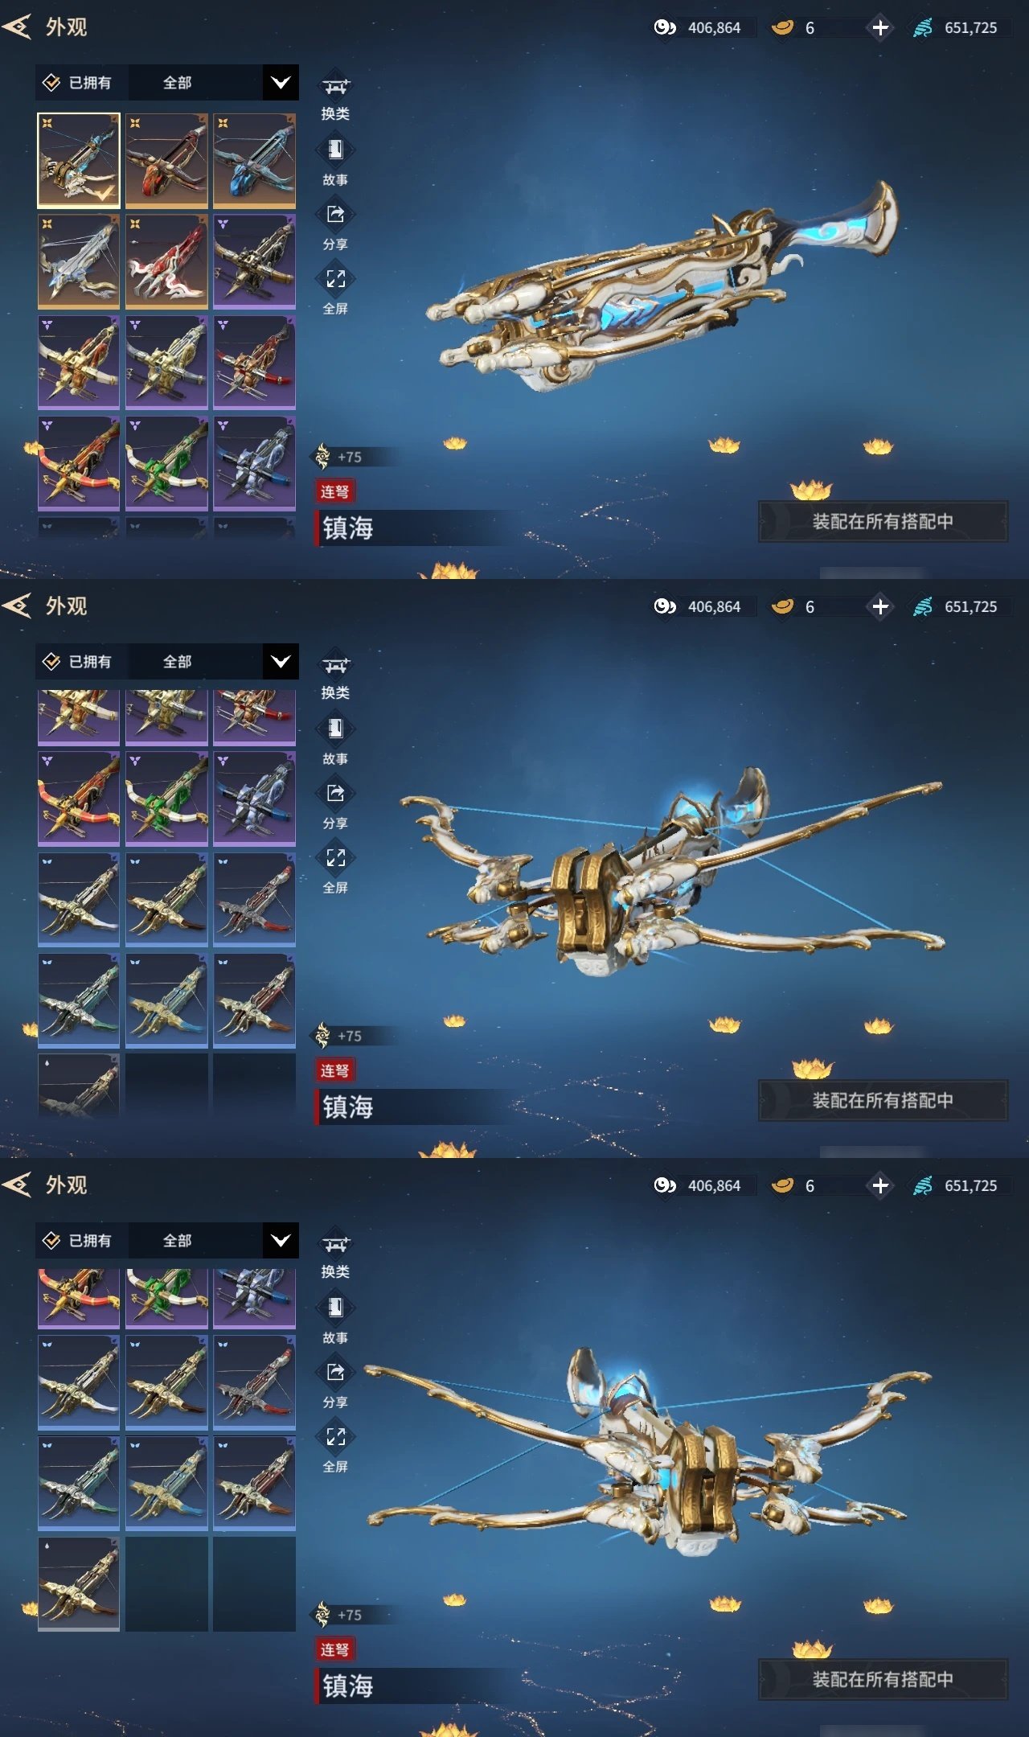Expand the 全部 filter dropdown arrow in middle screenshot
The height and width of the screenshot is (1737, 1029).
(x=281, y=661)
